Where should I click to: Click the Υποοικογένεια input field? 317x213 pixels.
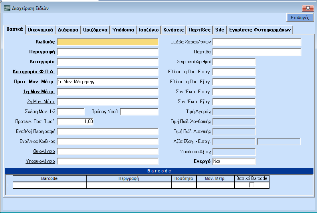click(x=107, y=161)
